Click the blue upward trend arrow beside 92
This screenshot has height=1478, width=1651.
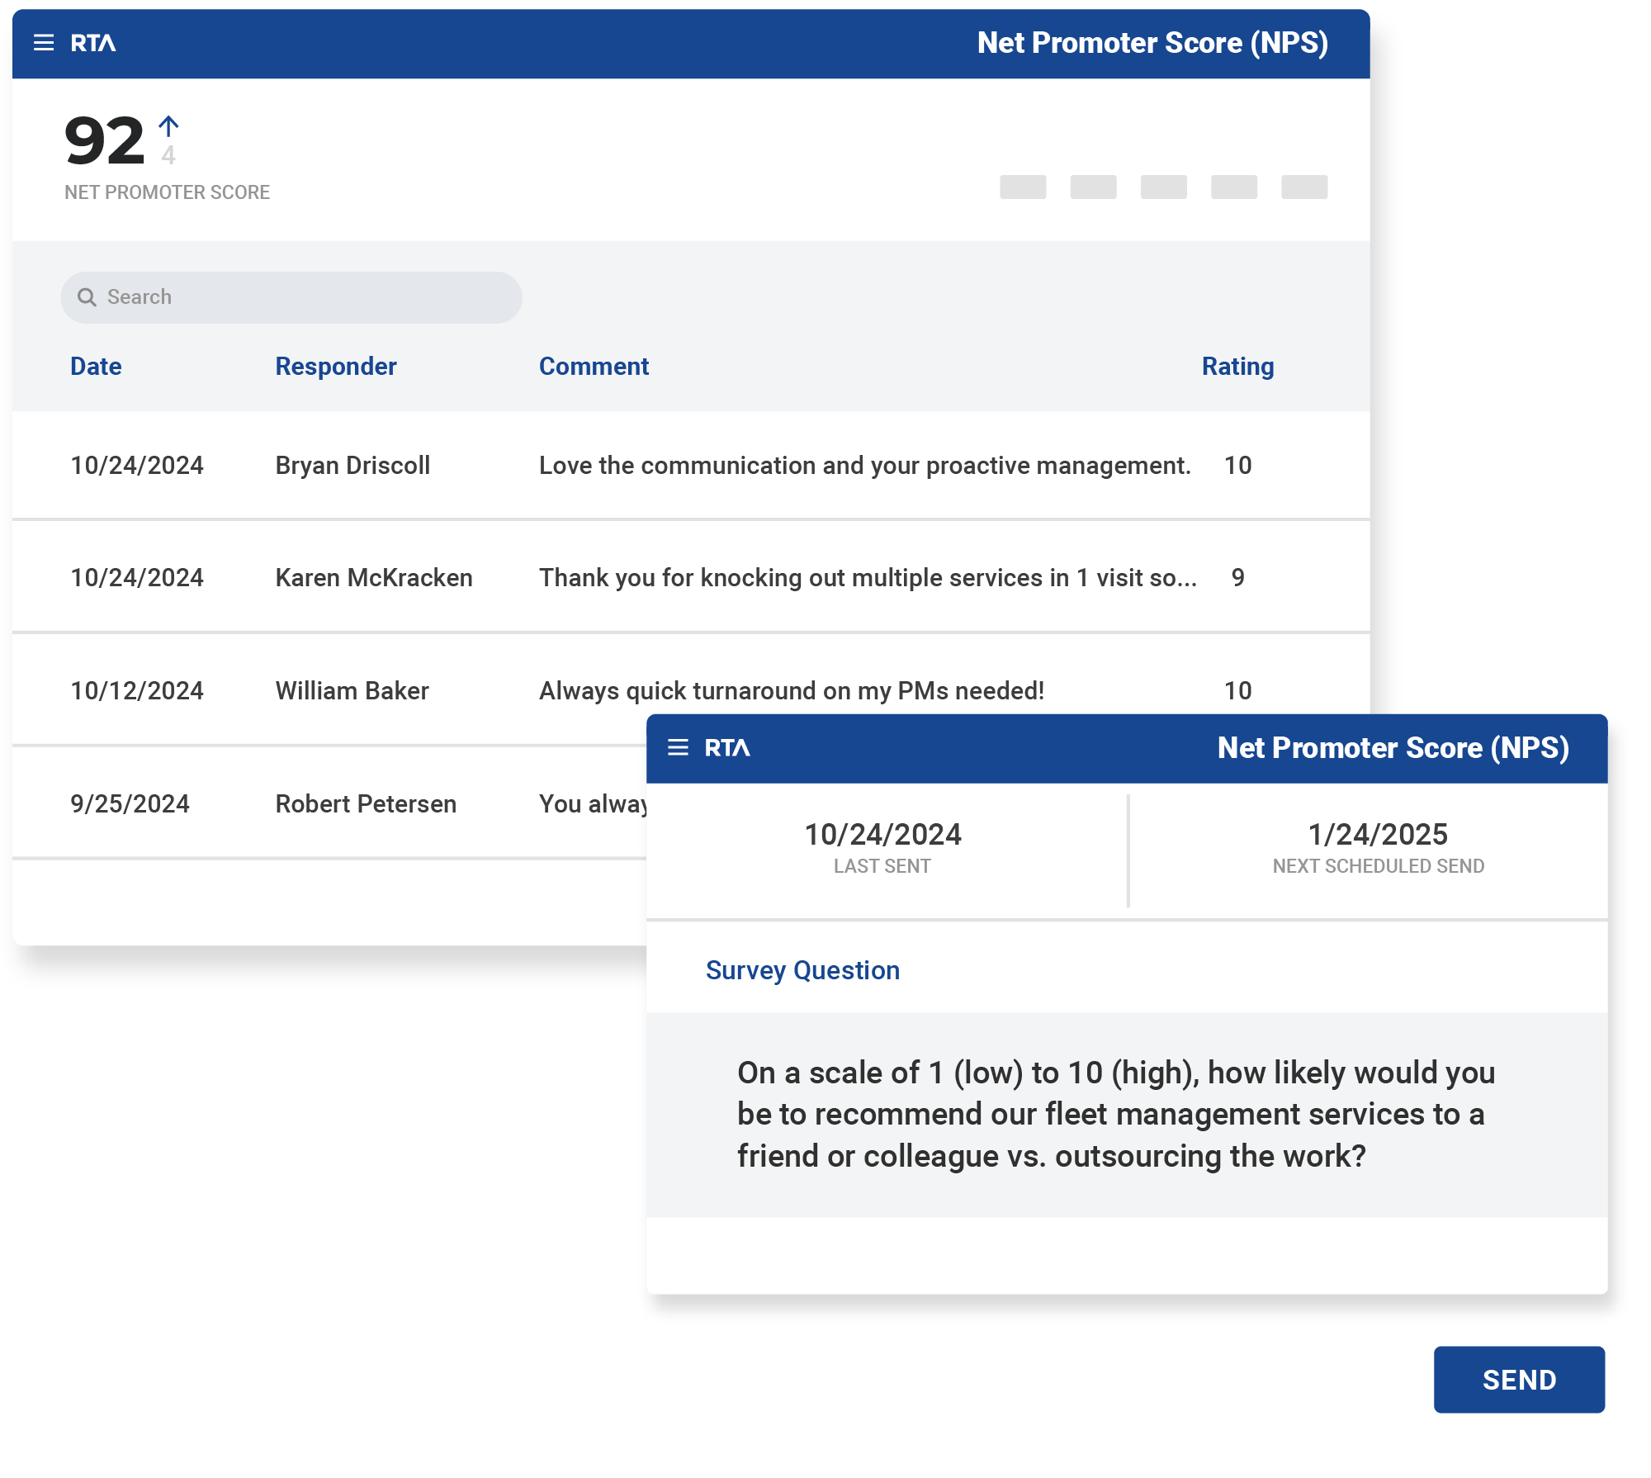coord(168,126)
